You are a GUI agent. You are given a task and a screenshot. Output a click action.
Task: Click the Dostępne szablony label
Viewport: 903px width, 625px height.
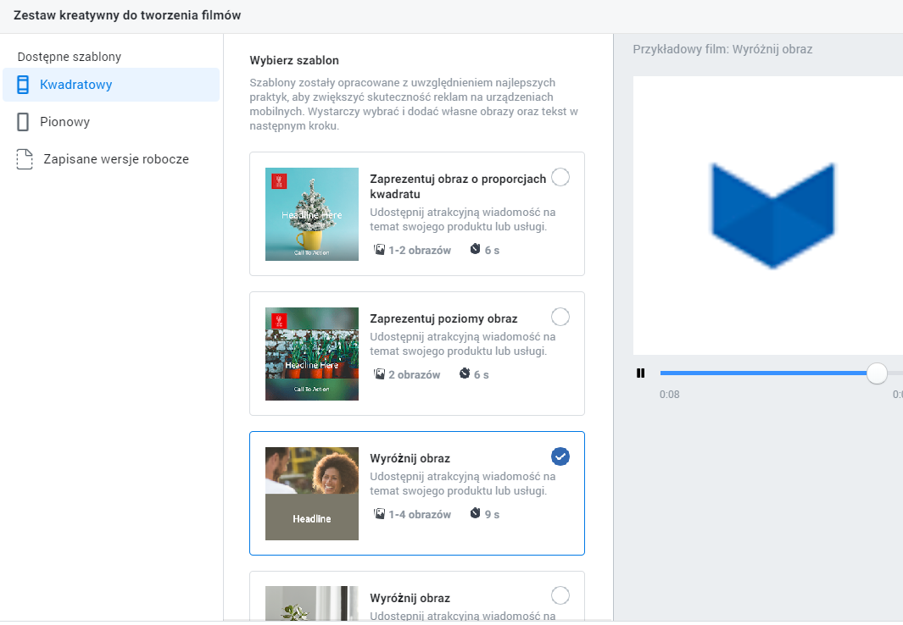[x=70, y=57]
